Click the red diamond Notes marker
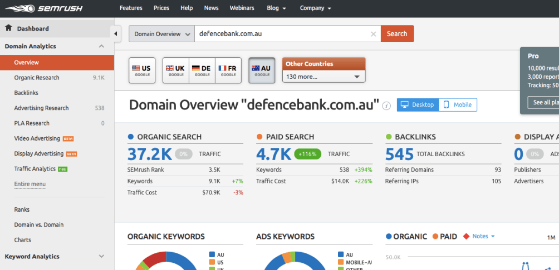Screen dimensions: 559x270 [x=466, y=236]
